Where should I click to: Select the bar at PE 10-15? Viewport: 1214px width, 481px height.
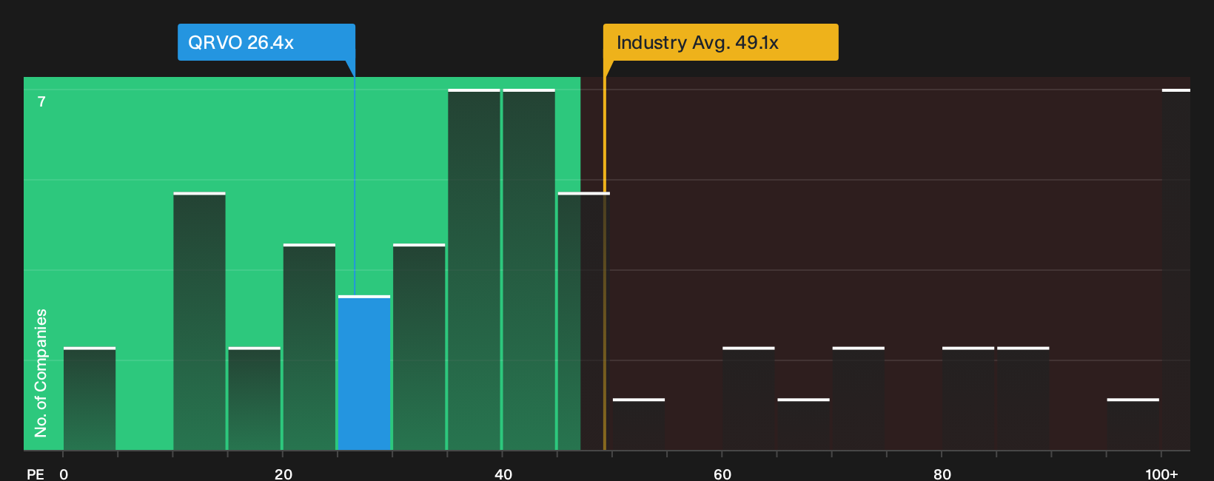[x=199, y=321]
